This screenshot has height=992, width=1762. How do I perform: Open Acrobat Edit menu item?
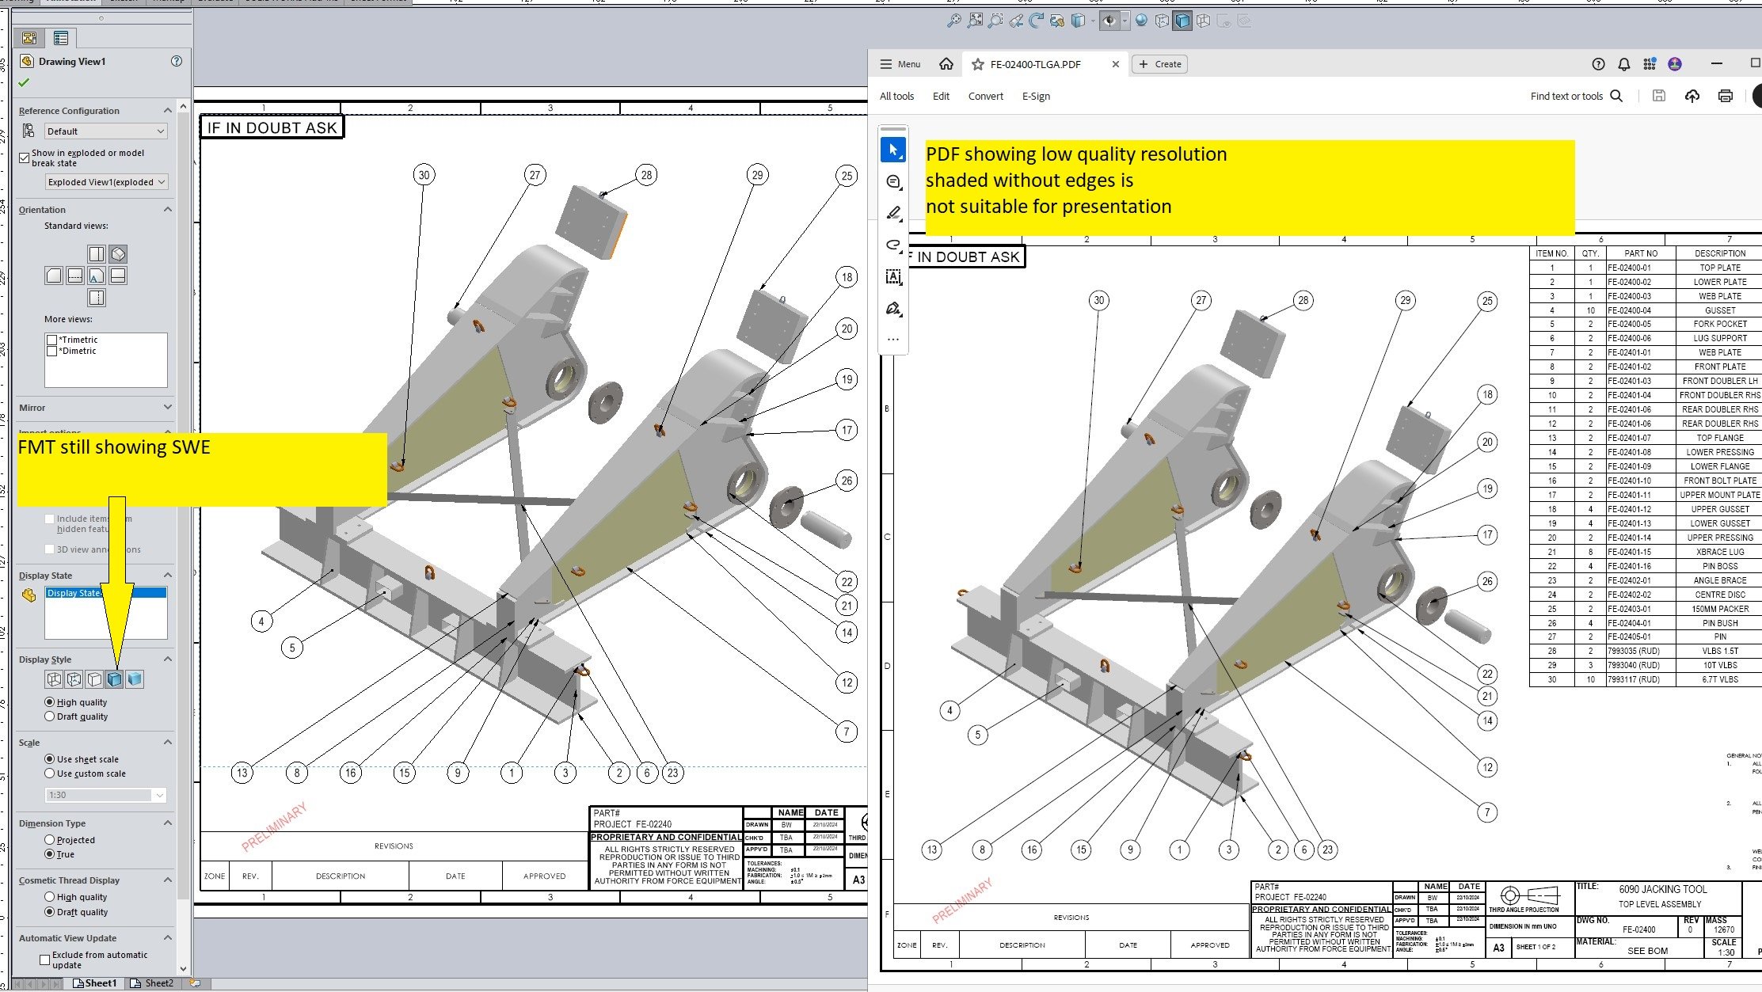[x=941, y=96]
